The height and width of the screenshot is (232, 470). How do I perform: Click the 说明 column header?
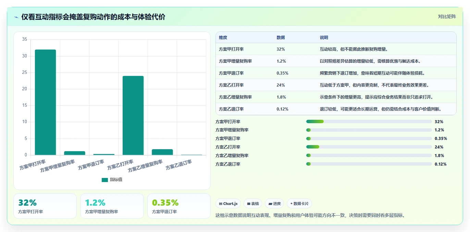[x=324, y=37]
